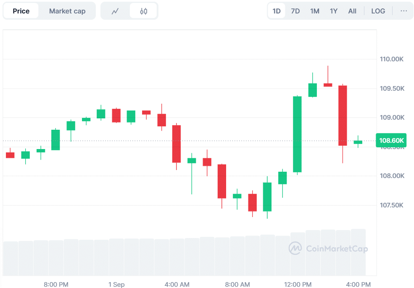
Task: Click the last volume bar on the right
Action: point(358,252)
